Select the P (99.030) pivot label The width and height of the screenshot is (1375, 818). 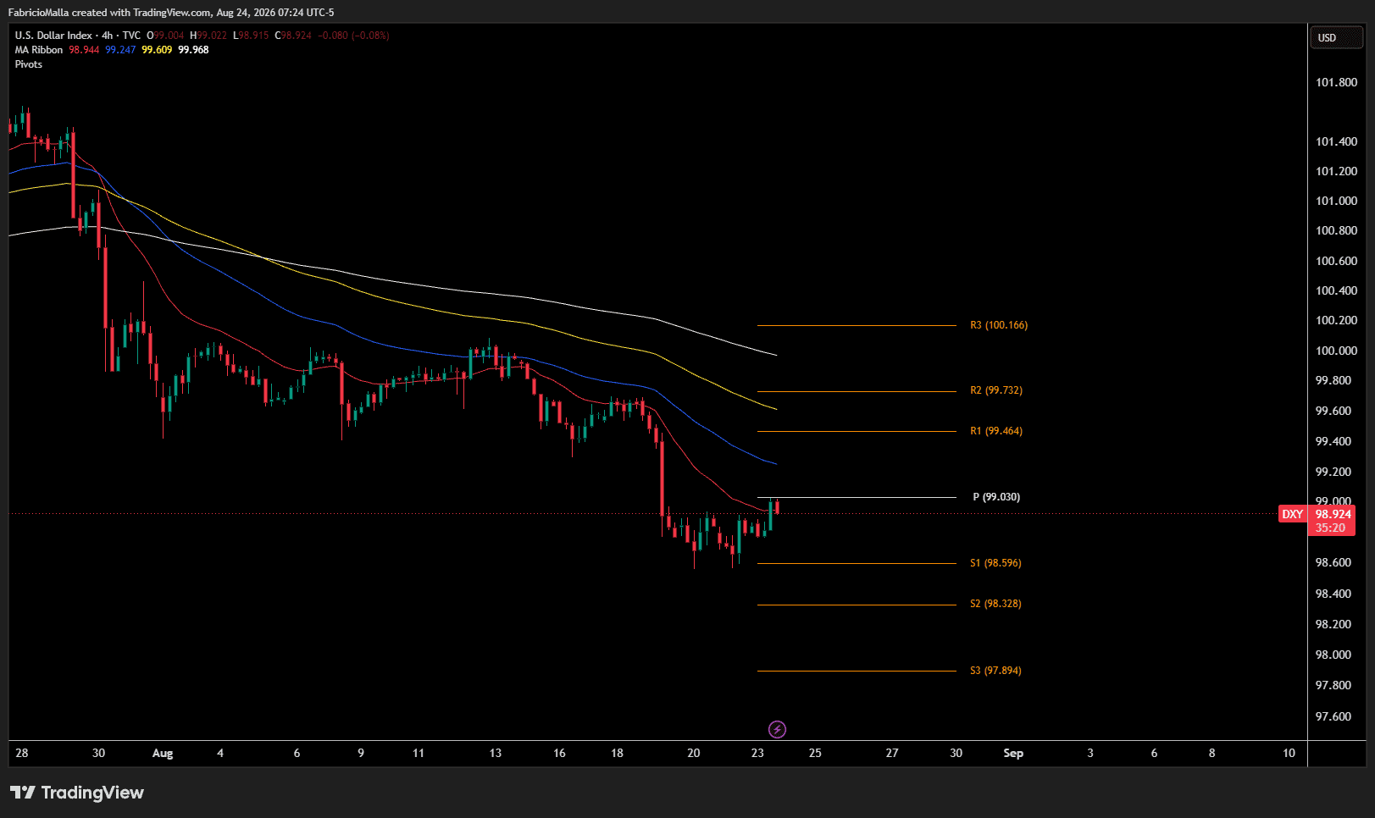996,497
